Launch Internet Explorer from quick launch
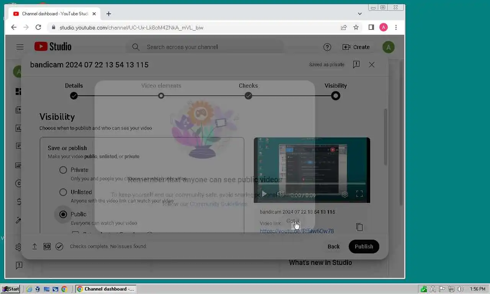The image size is (490, 294). click(x=29, y=289)
